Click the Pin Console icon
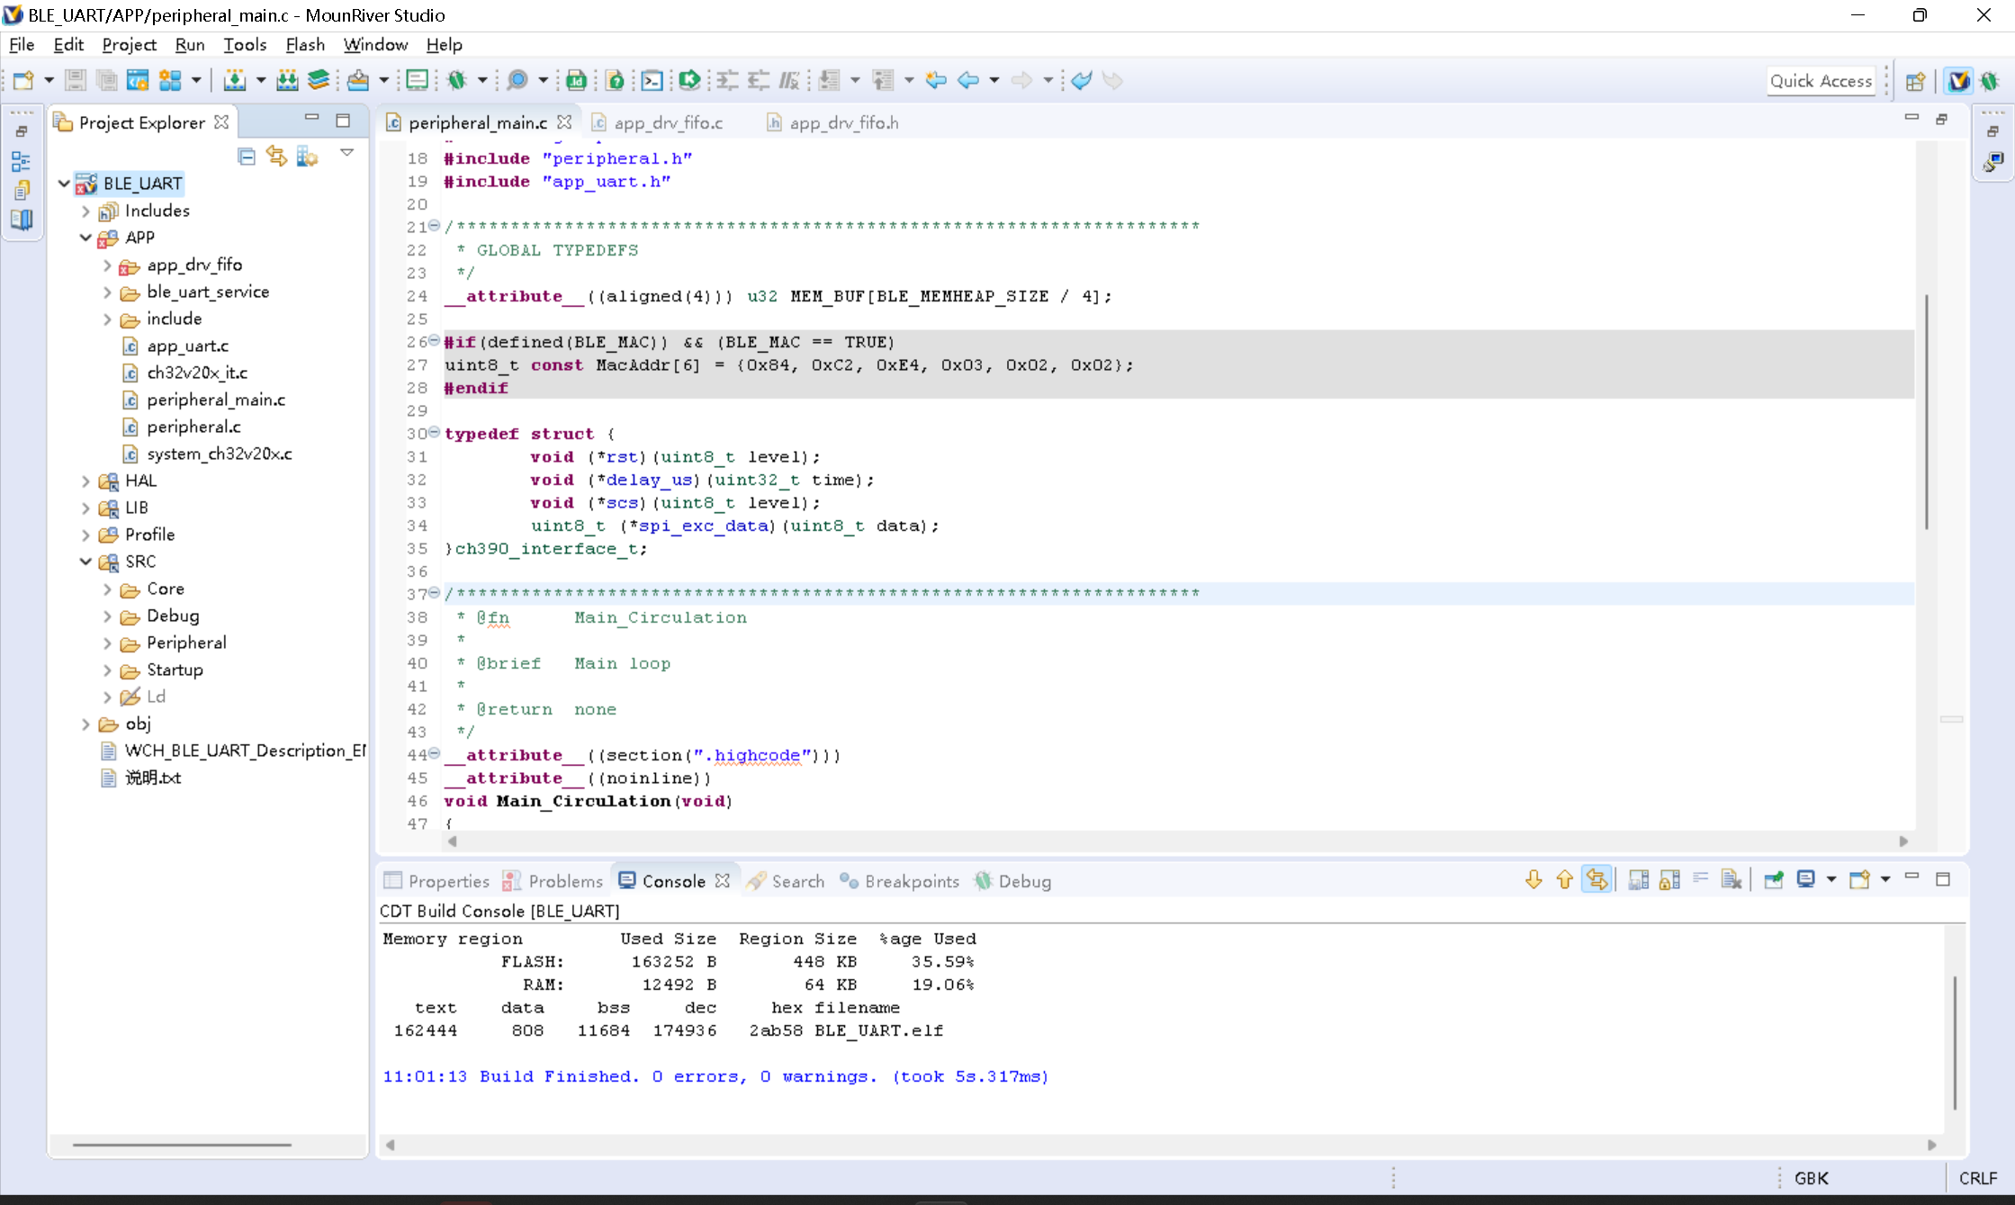 click(1773, 880)
